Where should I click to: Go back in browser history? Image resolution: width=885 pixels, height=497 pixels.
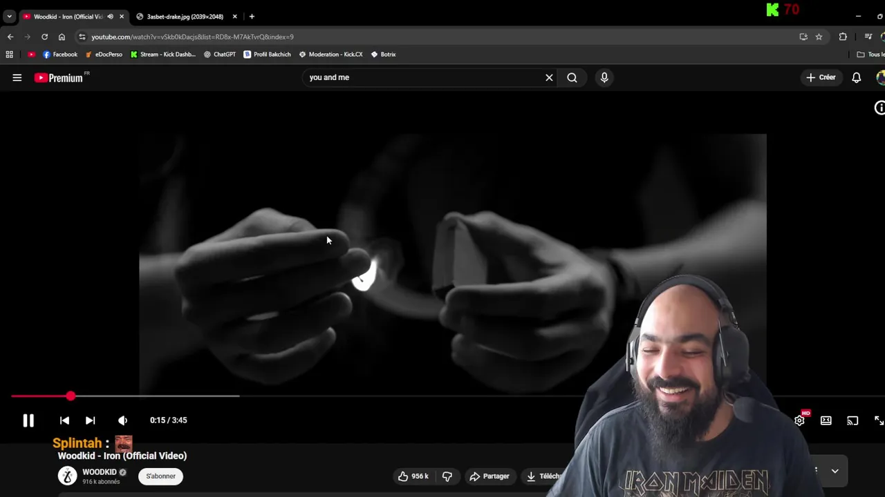[x=10, y=37]
